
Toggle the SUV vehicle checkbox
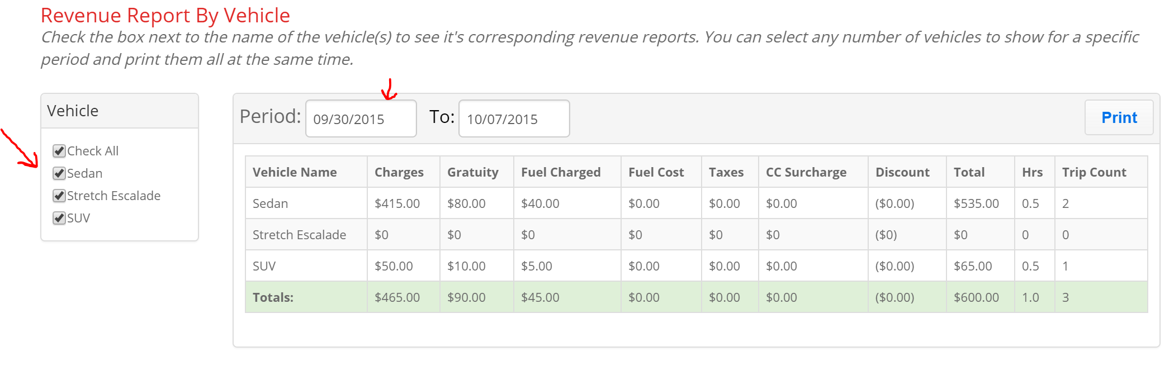59,218
